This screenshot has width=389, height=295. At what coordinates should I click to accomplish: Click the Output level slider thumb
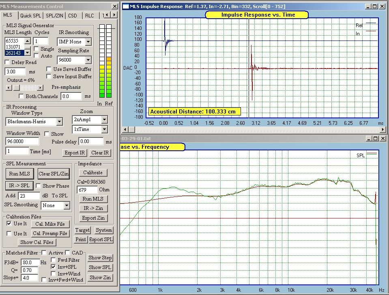coord(16,88)
